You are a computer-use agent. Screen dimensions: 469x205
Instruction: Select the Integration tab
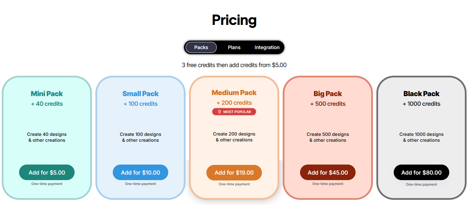[267, 47]
